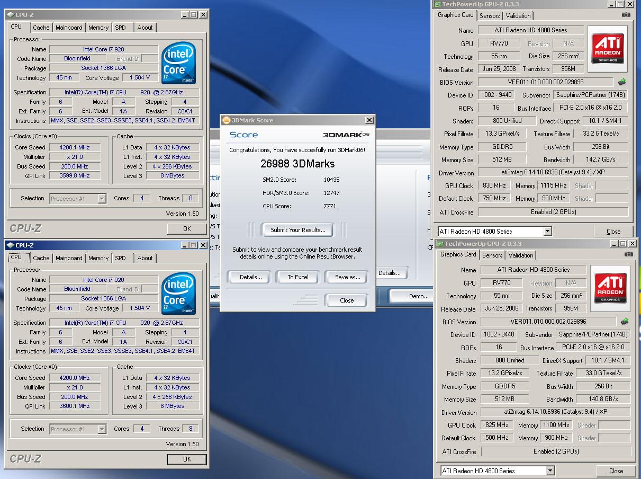Open the Sensors tab in top GPU-Z
The width and height of the screenshot is (641, 479).
(490, 16)
